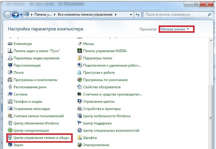Click Все элементы панели управления breadcrumb

tap(85, 14)
